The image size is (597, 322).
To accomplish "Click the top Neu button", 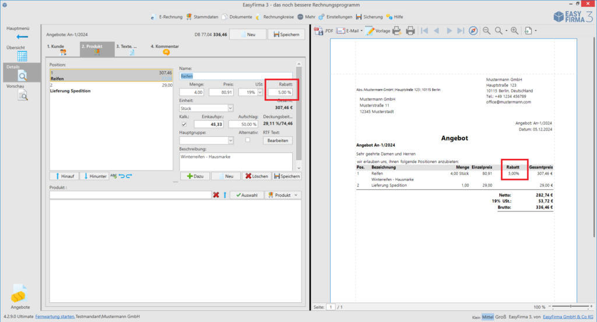I will coord(247,34).
